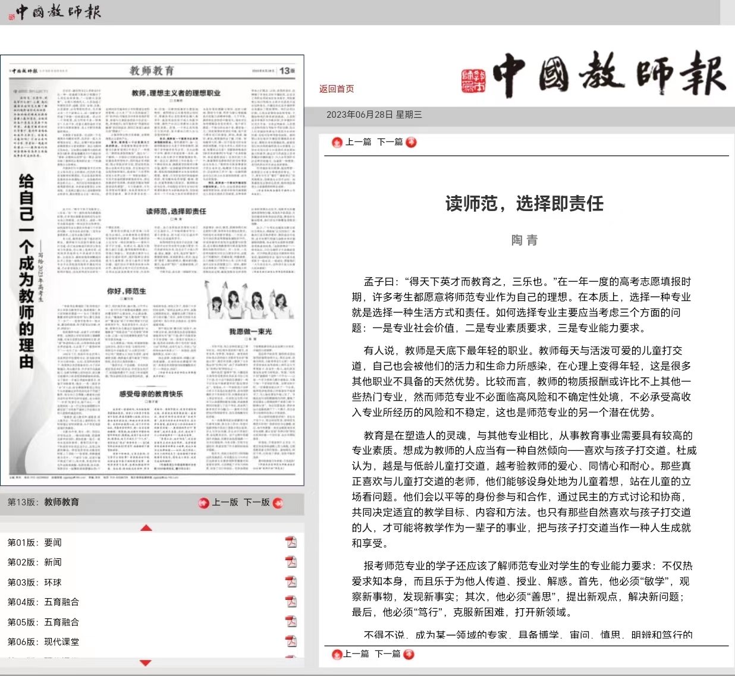Open the article 教师，理想主义者的理想职业 on the page image
Screen dimensions: 735x676
tap(176, 93)
